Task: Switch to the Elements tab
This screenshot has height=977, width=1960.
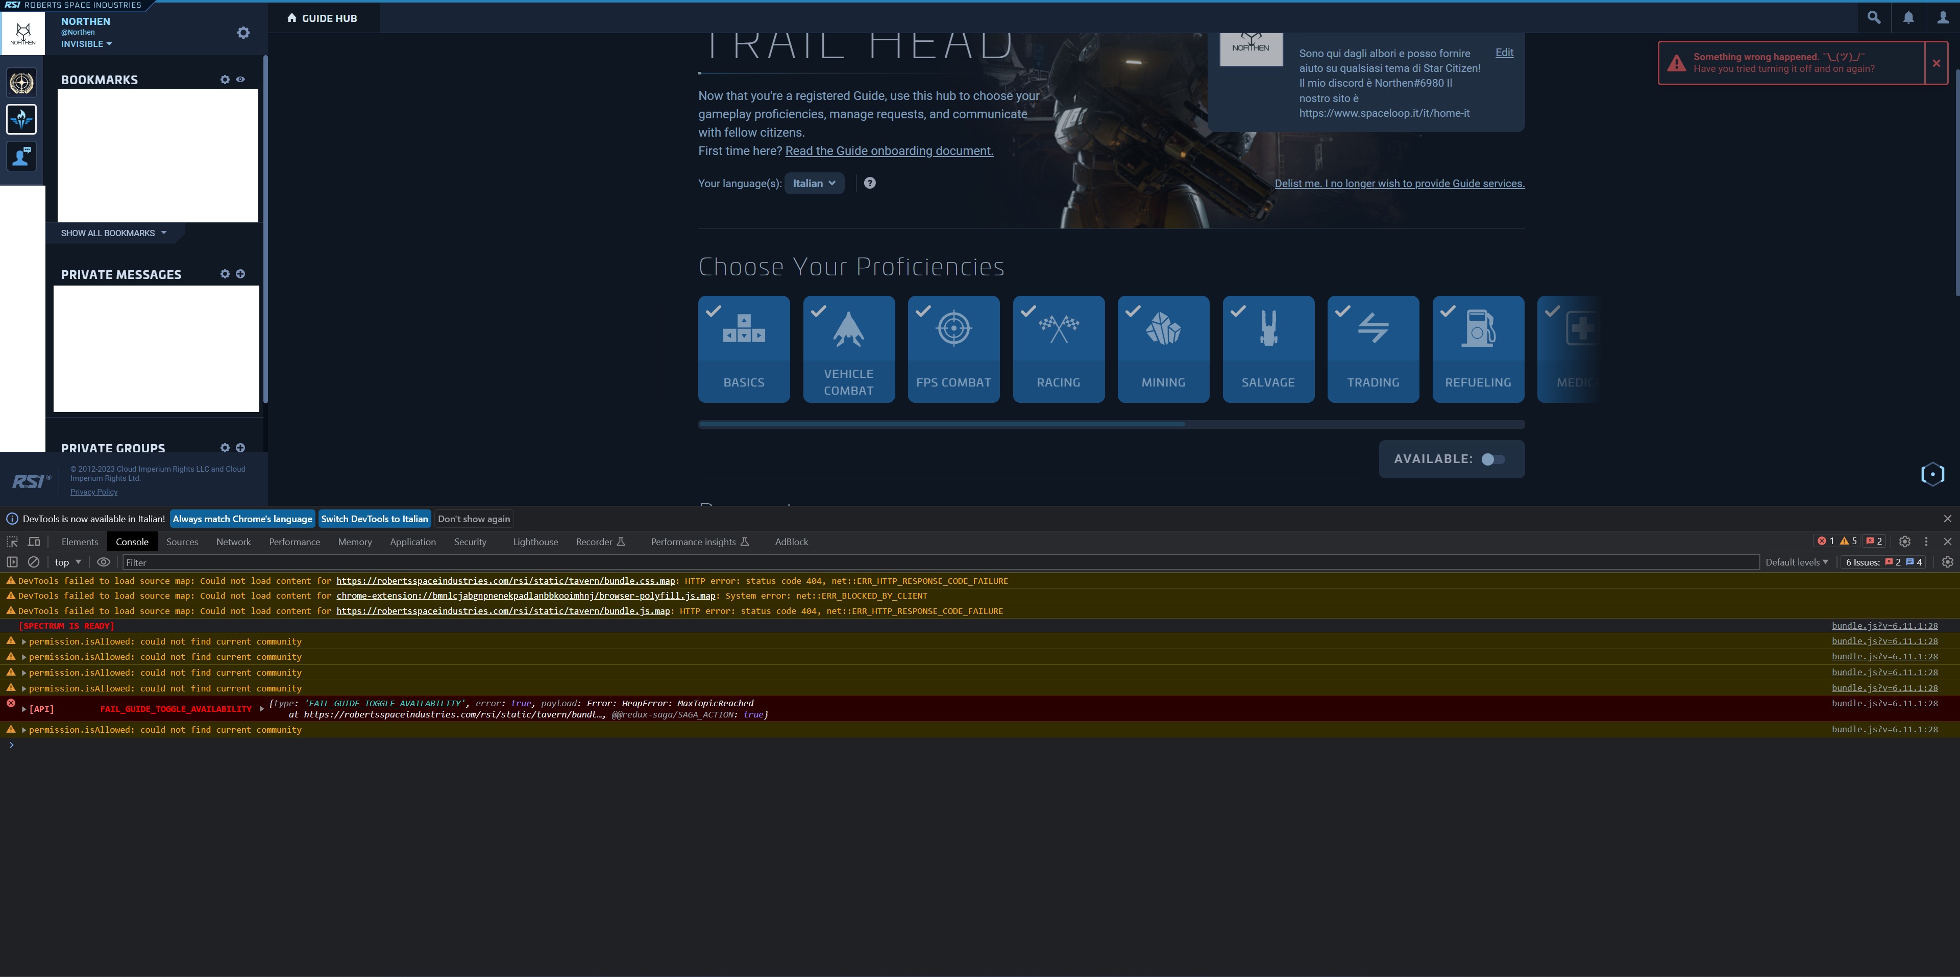Action: coord(80,542)
